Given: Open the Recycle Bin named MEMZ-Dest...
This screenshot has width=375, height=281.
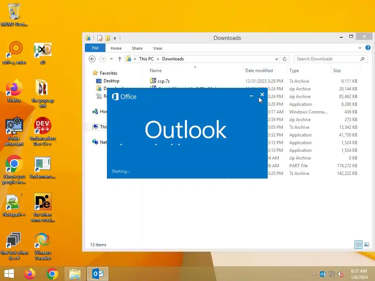Looking at the screenshot, I should 14,14.
